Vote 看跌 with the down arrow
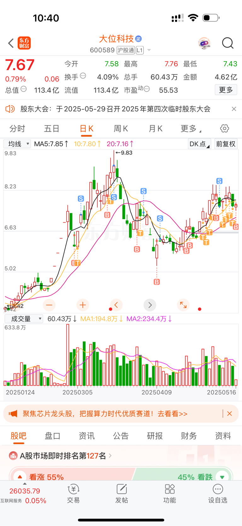Image resolution: width=242 pixels, height=526 pixels. 222,477
